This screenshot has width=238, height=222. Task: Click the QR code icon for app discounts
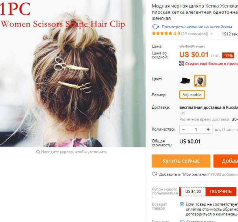click(x=182, y=63)
